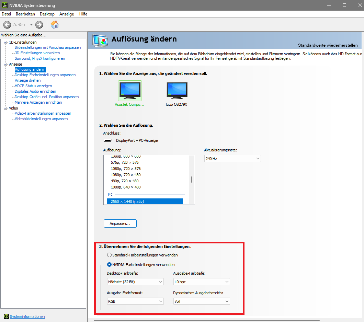
Task: Select resolution 1080p, 640 × 480
Action: (x=126, y=187)
